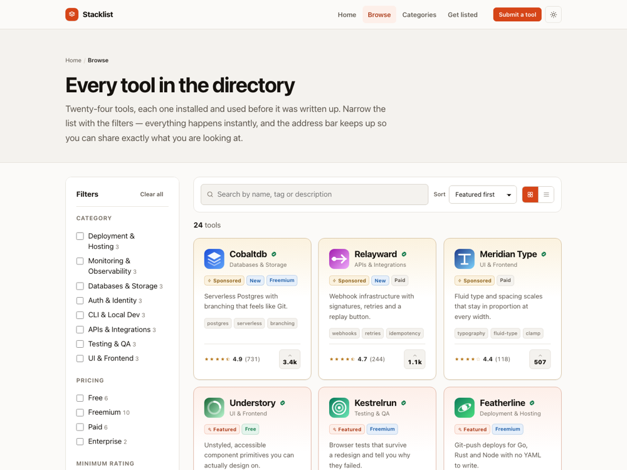This screenshot has width=627, height=470.
Task: Open the Understory title link
Action: 252,403
